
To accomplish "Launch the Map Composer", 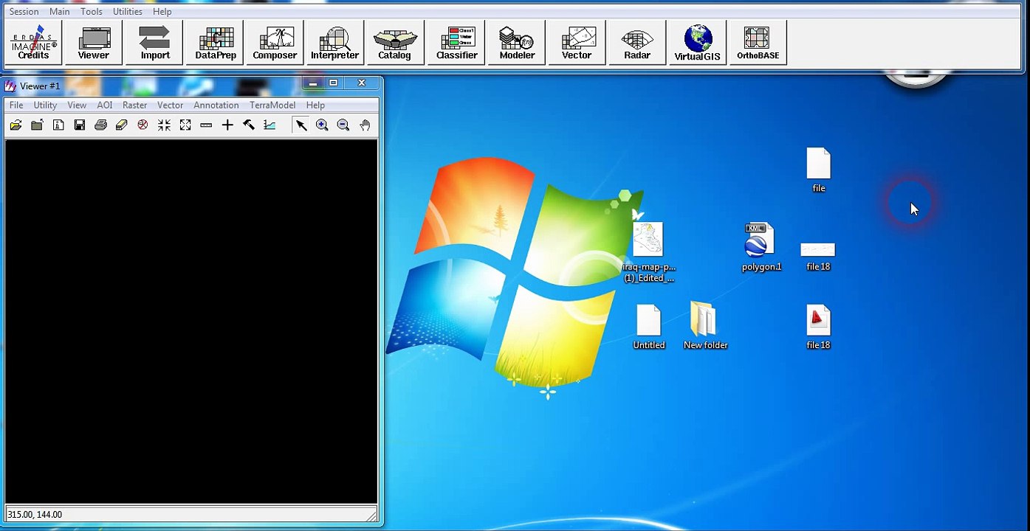I will click(275, 43).
